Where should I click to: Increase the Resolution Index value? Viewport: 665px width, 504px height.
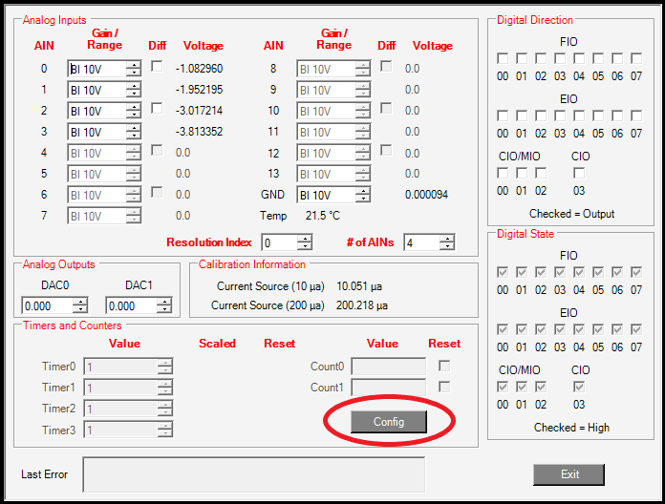(304, 239)
